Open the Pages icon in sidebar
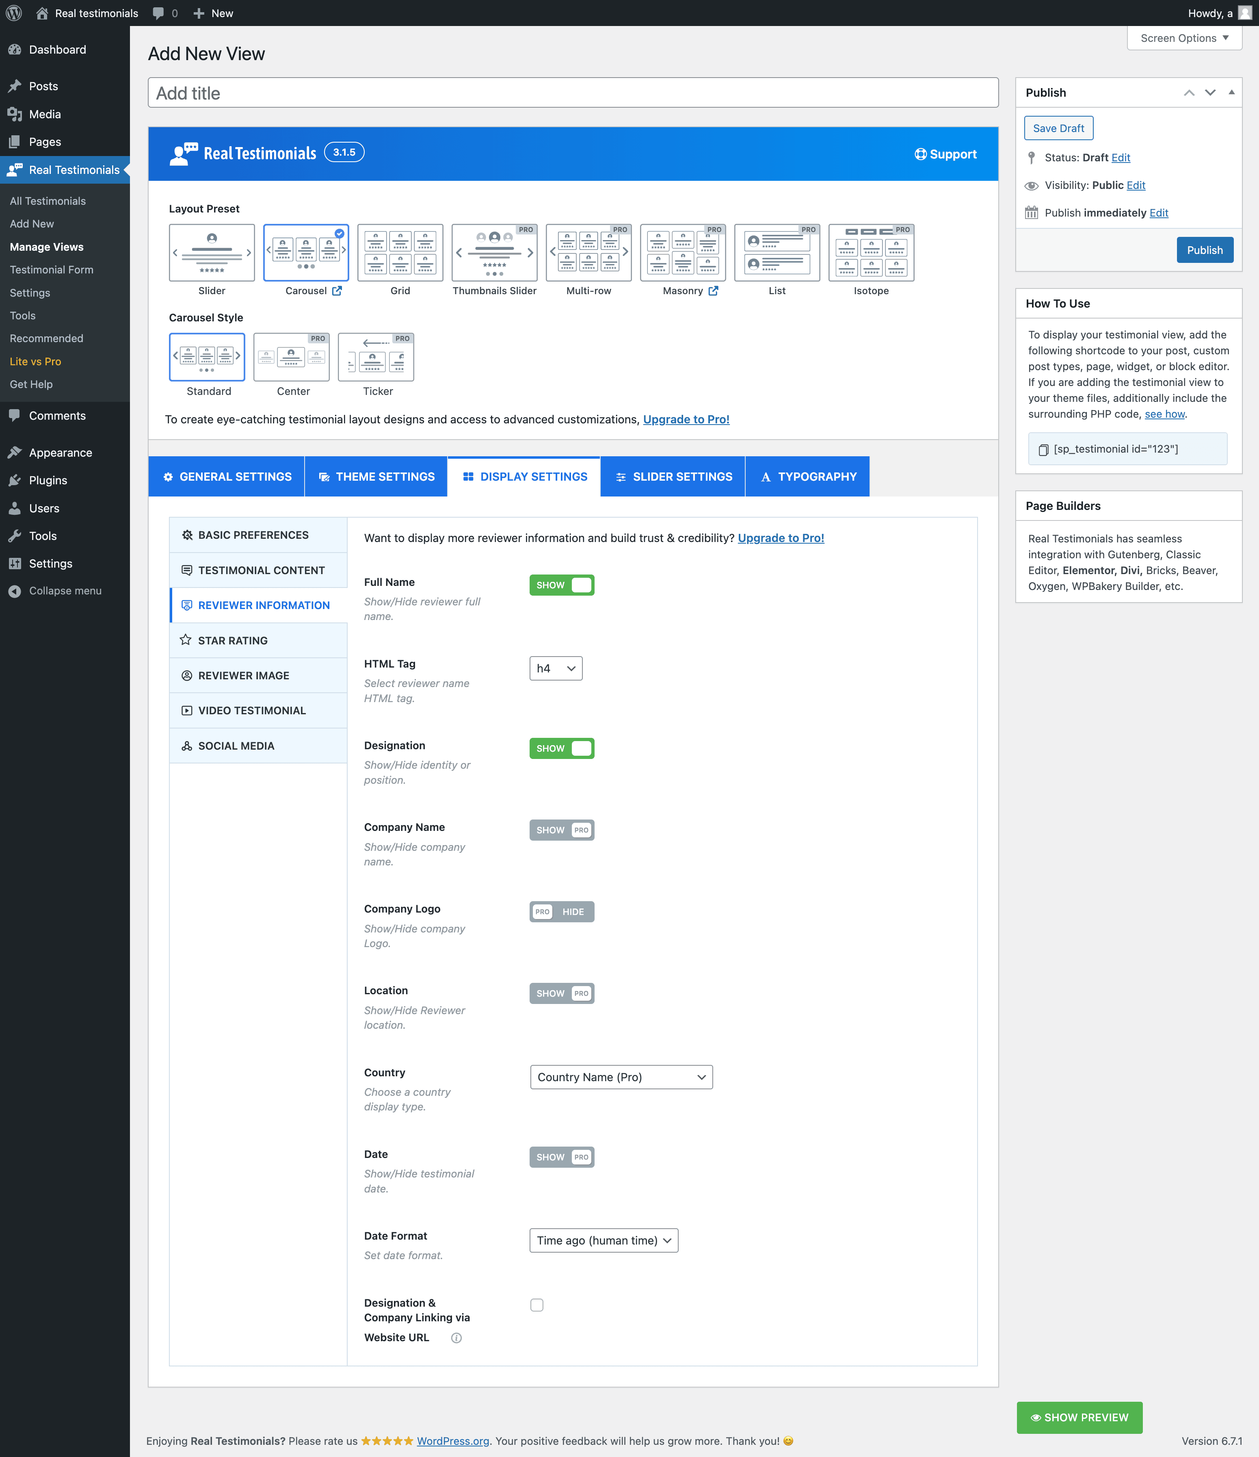The height and width of the screenshot is (1457, 1259). [x=15, y=141]
